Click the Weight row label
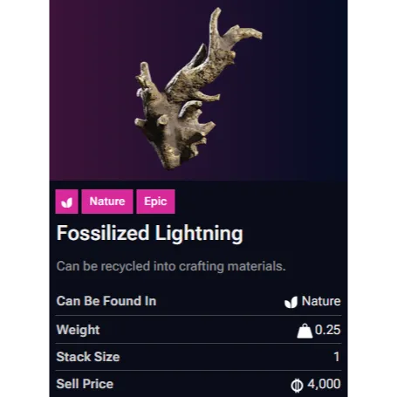Viewport: 397px width, 397px height. [x=78, y=330]
